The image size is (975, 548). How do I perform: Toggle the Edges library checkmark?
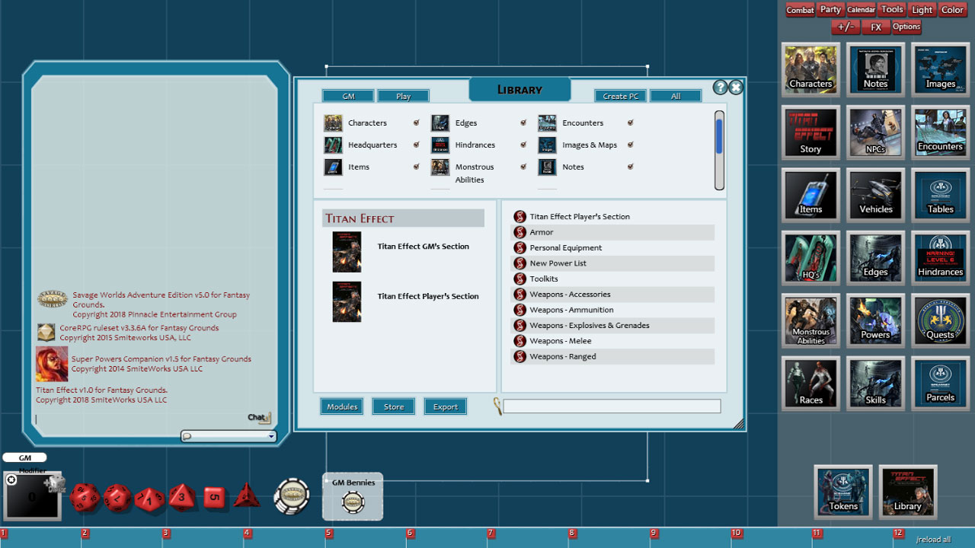click(523, 122)
